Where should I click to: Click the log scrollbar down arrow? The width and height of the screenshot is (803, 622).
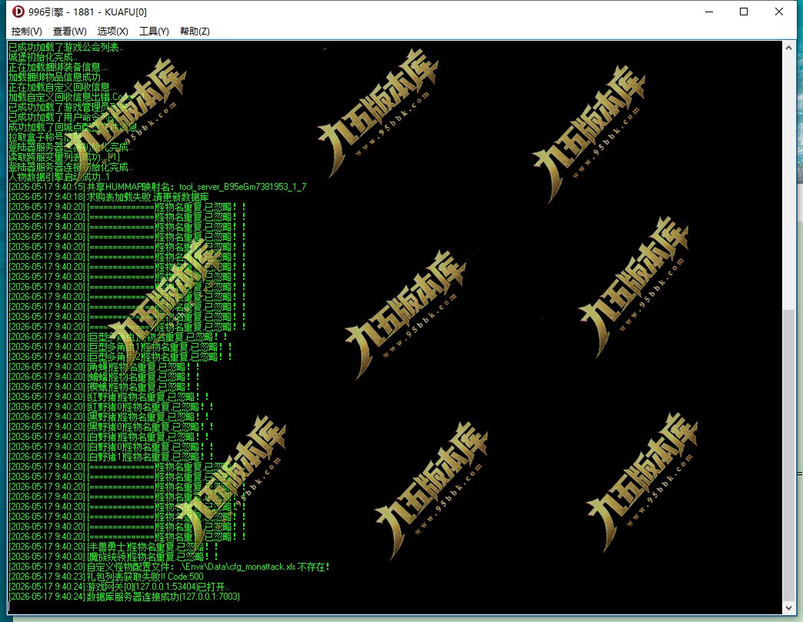[788, 607]
